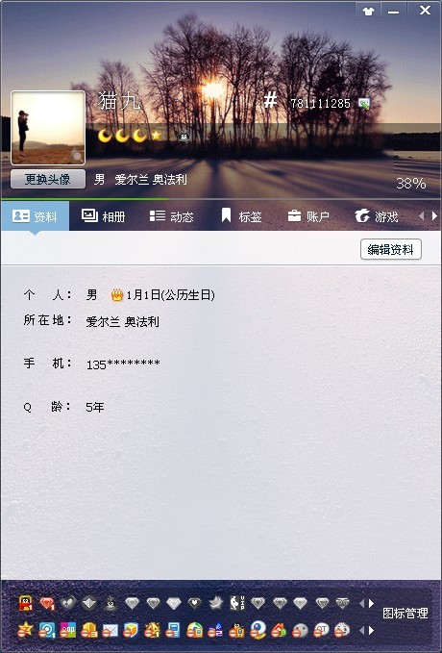Click the edit signature icon beside 781111285

tap(364, 103)
